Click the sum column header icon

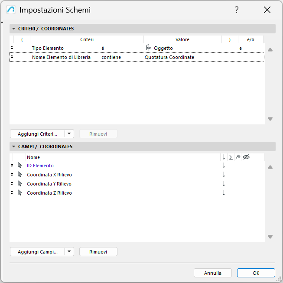(x=231, y=157)
